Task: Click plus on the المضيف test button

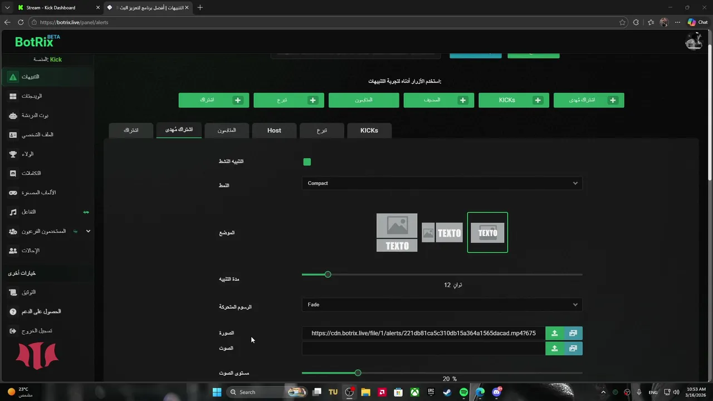Action: [x=463, y=100]
